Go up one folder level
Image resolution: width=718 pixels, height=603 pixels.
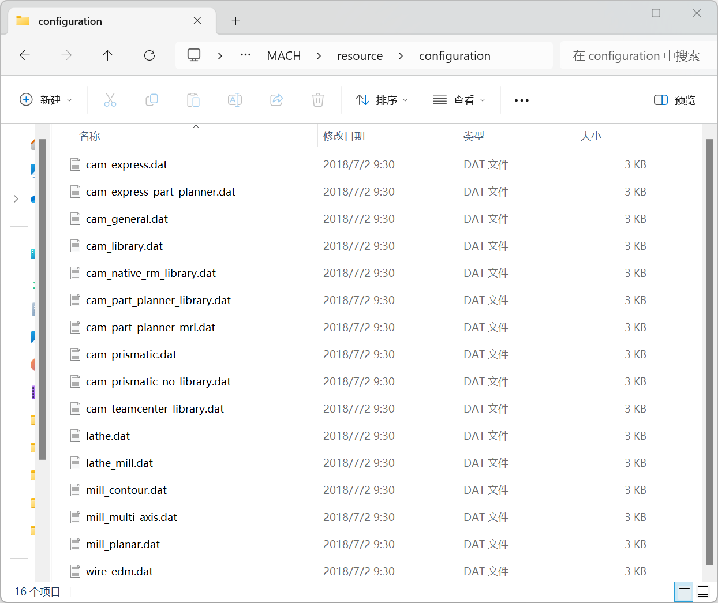point(107,55)
